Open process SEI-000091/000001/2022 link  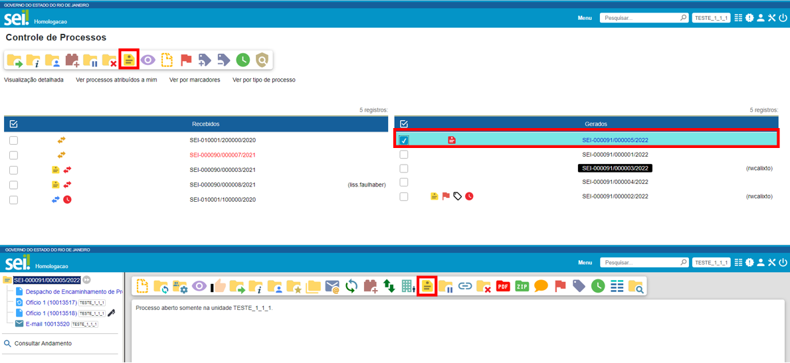[615, 155]
